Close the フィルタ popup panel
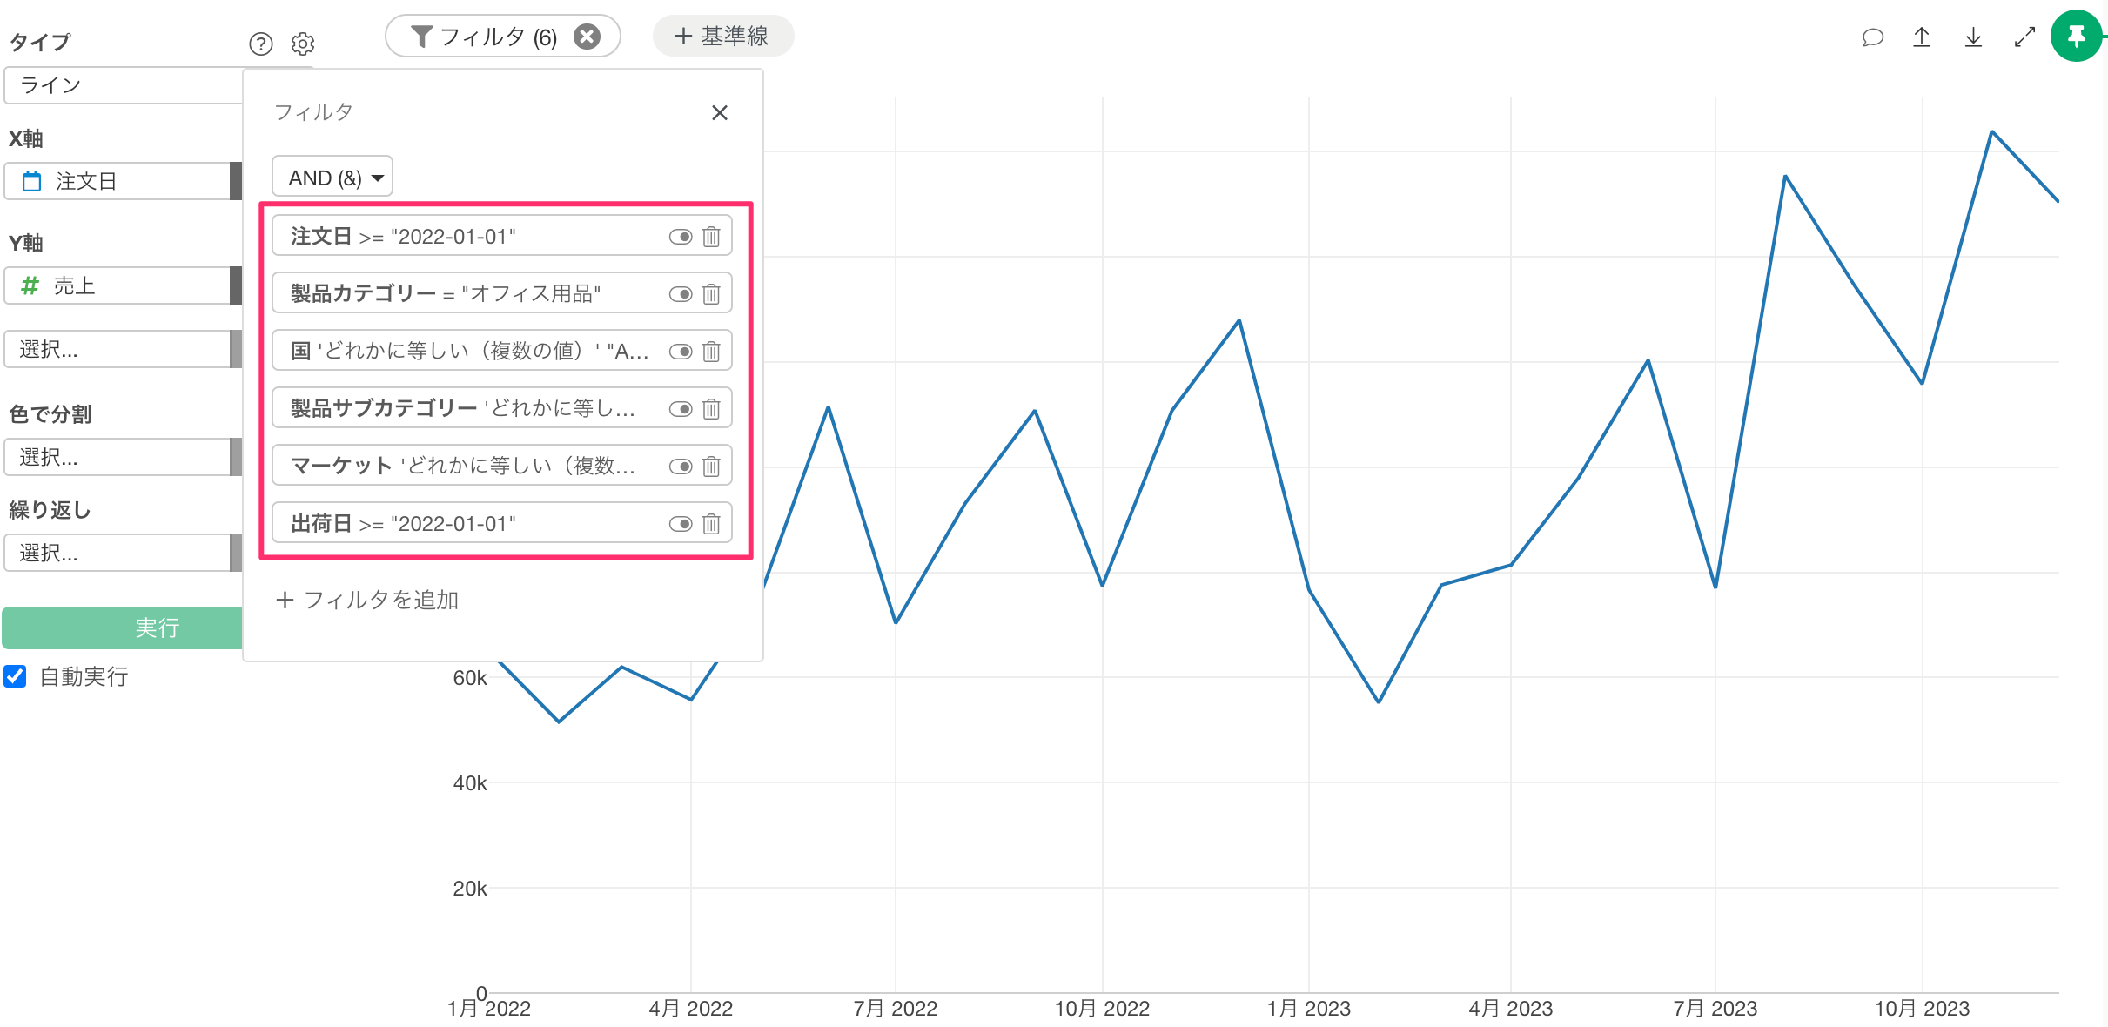2108x1027 pixels. [719, 113]
